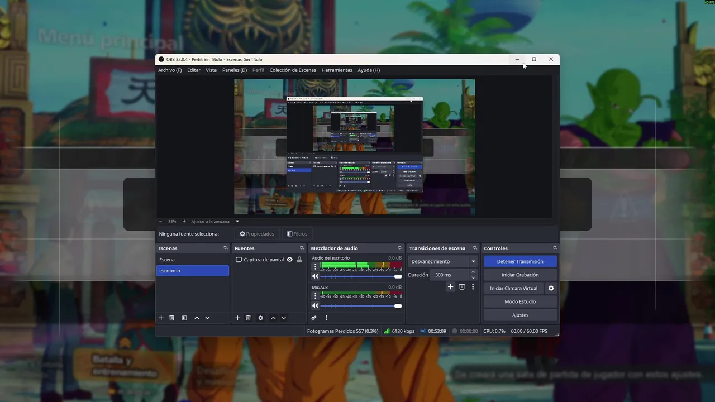Click the Filtros button

pos(297,234)
